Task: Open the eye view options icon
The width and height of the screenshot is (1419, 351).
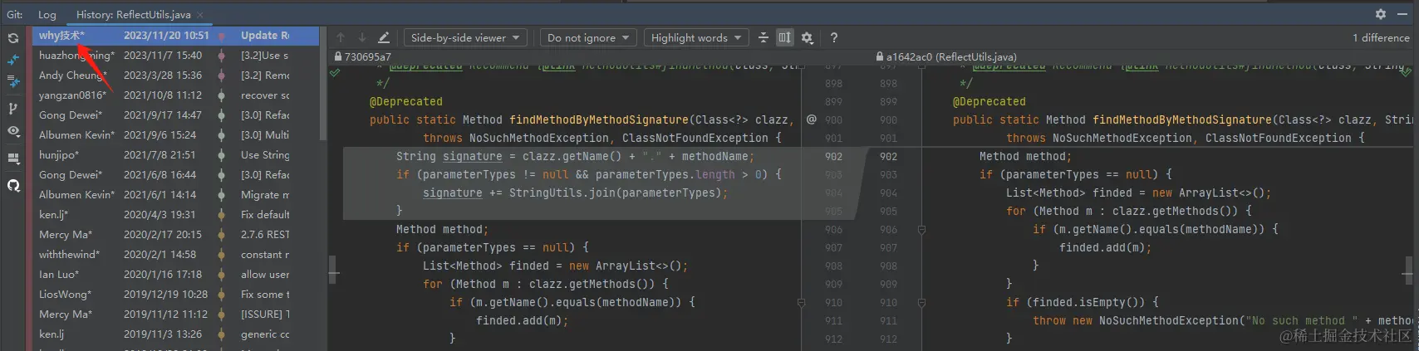Action: 13,131
